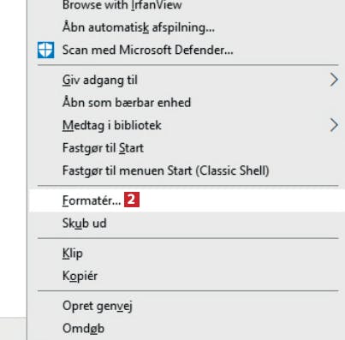Select the highlighted Formatér option
The height and width of the screenshot is (340, 345).
click(186, 200)
